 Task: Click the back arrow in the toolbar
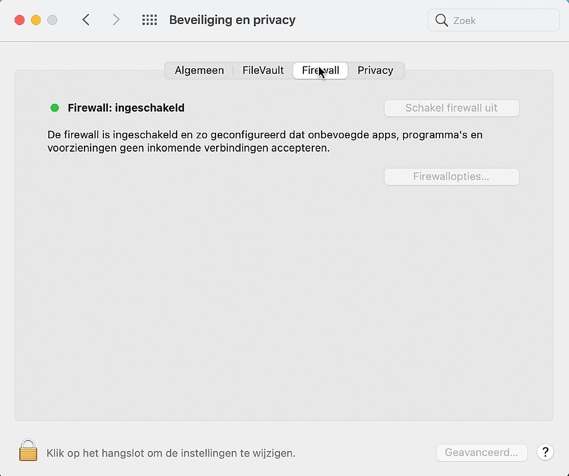(86, 19)
